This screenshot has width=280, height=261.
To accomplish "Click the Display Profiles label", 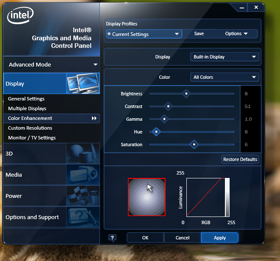I will tap(122, 24).
